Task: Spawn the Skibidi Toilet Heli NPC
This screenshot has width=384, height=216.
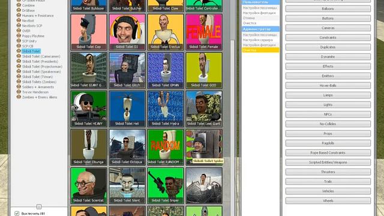Action: click(x=127, y=109)
